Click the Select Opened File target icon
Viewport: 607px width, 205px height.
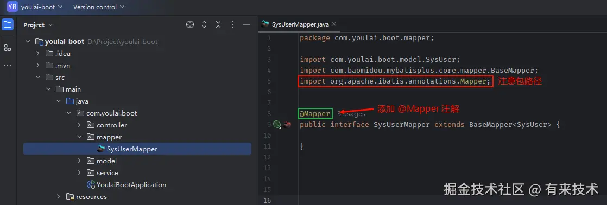189,25
